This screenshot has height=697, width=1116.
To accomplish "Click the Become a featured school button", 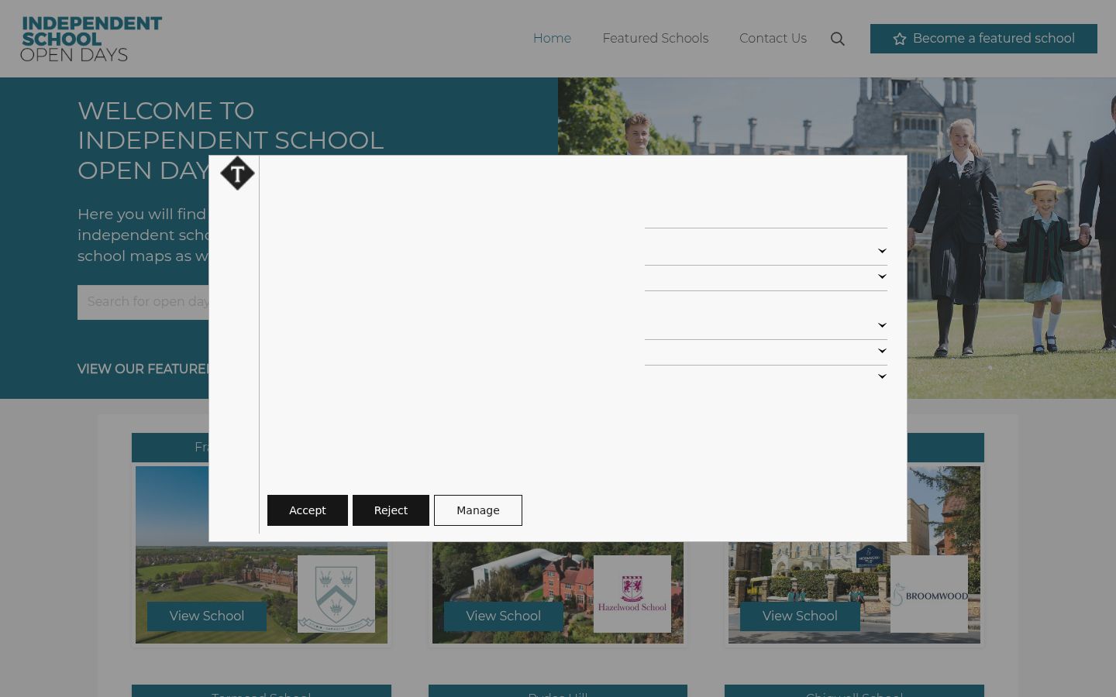I will (x=983, y=39).
